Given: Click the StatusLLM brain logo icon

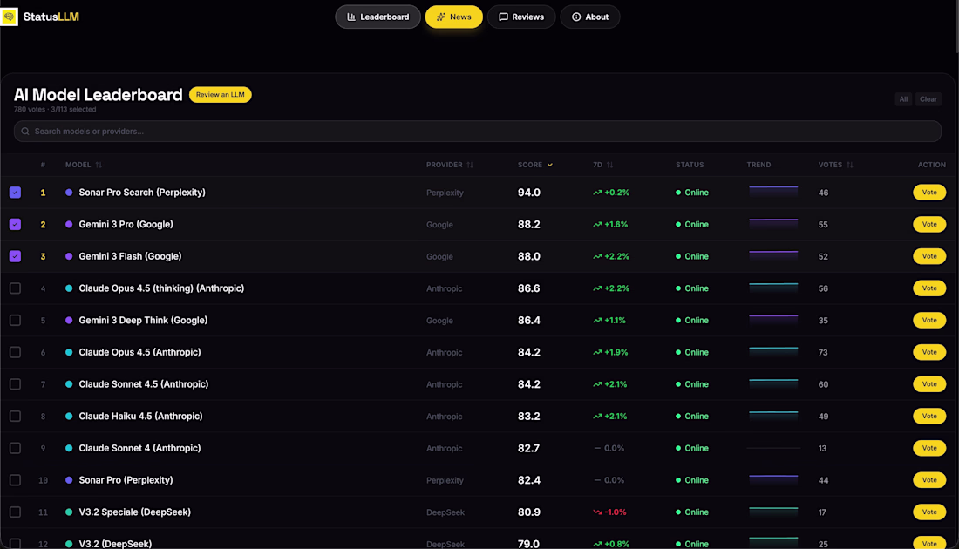Looking at the screenshot, I should [x=10, y=17].
